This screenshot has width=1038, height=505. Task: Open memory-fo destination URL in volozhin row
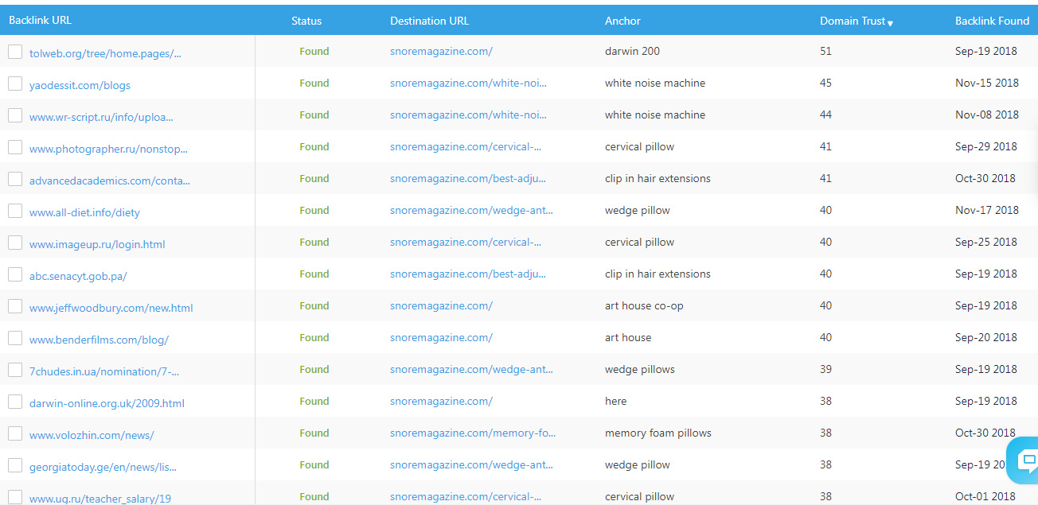pos(473,433)
